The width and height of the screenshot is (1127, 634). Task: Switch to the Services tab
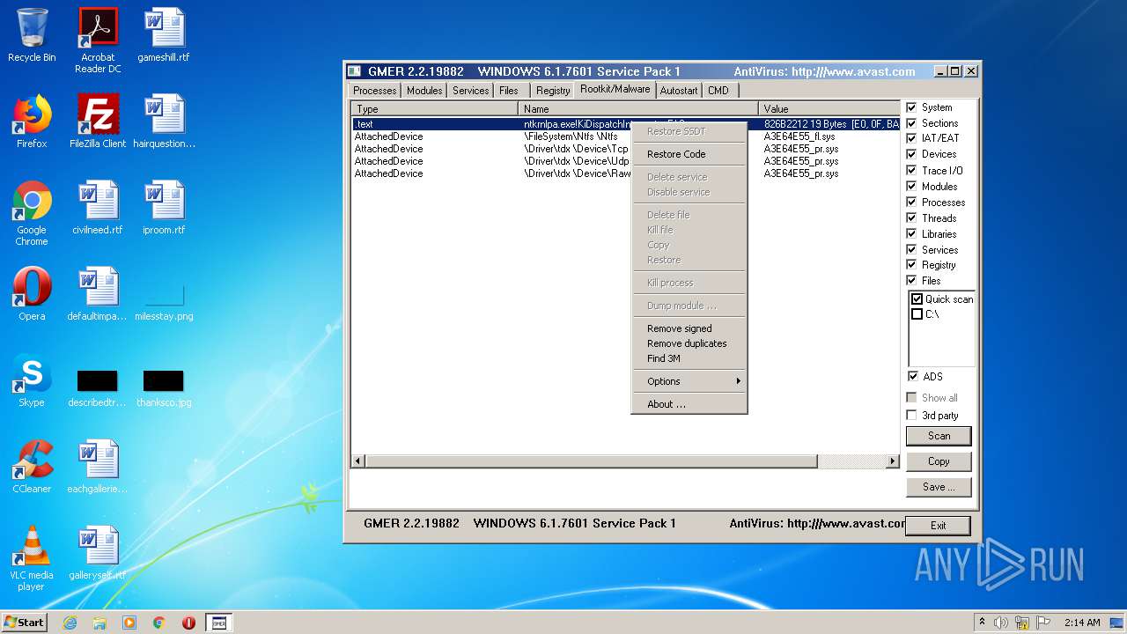pos(471,91)
